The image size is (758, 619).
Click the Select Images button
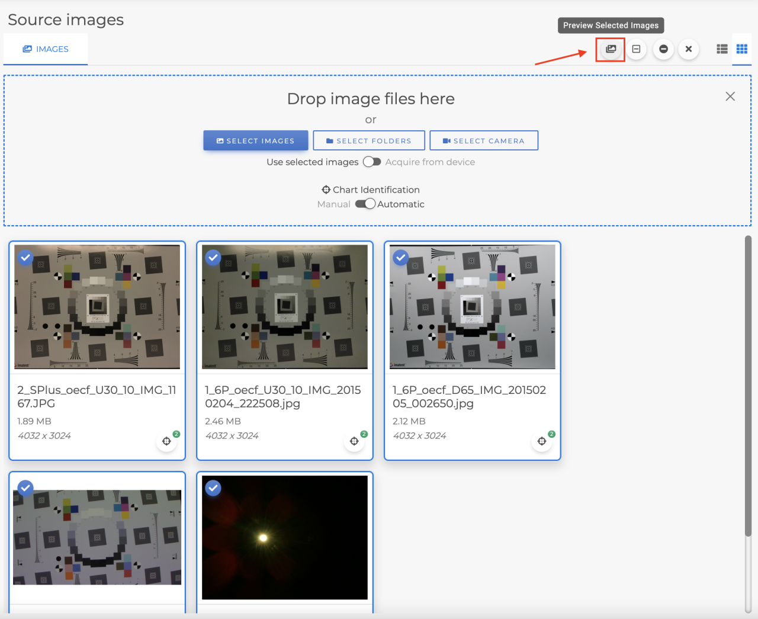coord(255,140)
